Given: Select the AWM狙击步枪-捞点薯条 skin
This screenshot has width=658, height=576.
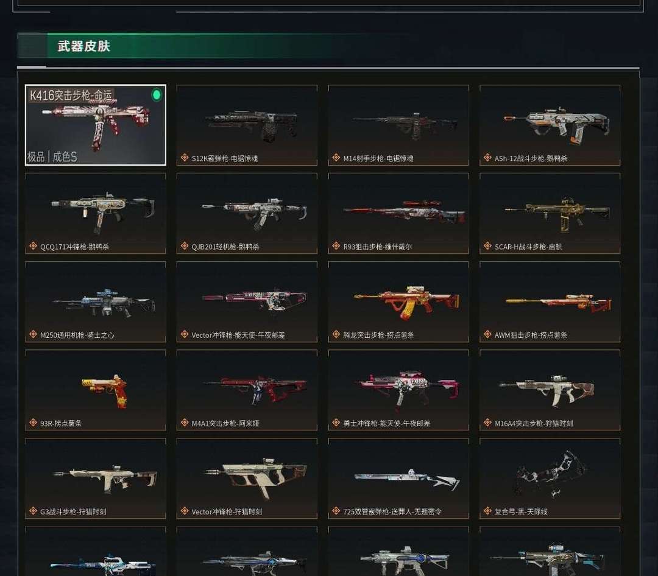Looking at the screenshot, I should pyautogui.click(x=550, y=301).
